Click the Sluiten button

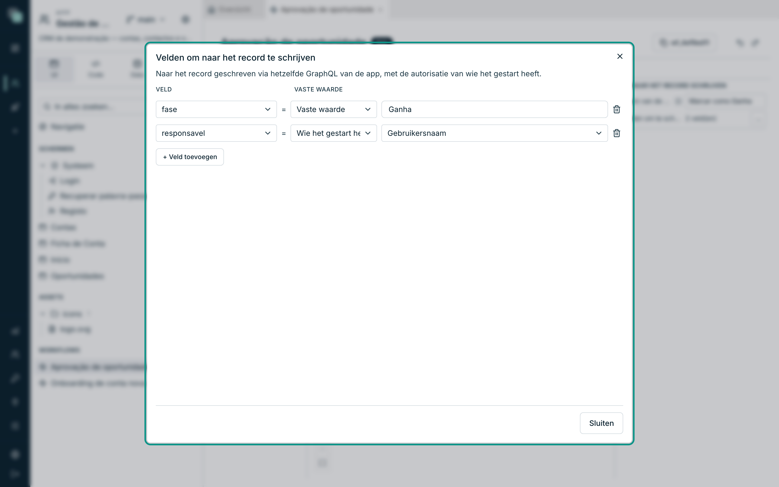pyautogui.click(x=601, y=423)
